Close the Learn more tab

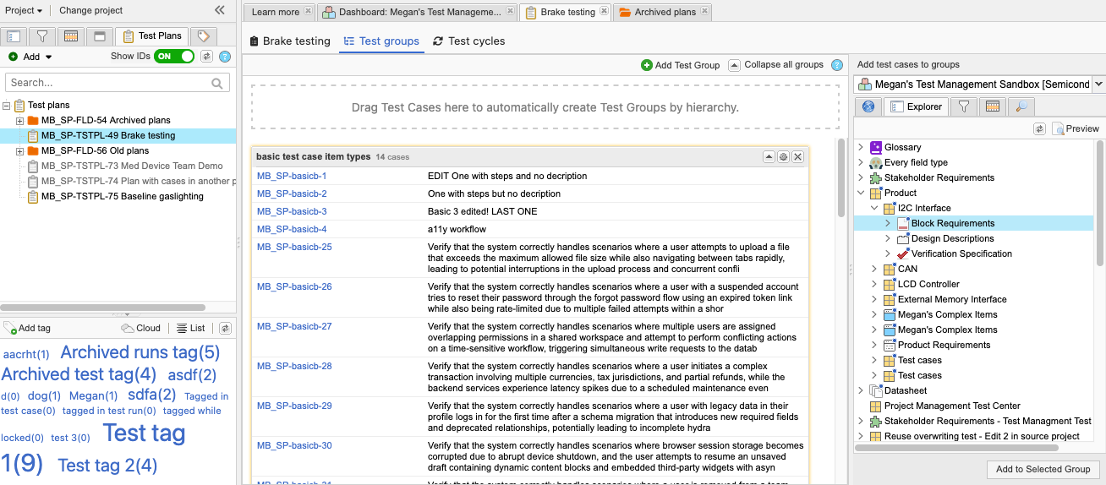click(308, 12)
